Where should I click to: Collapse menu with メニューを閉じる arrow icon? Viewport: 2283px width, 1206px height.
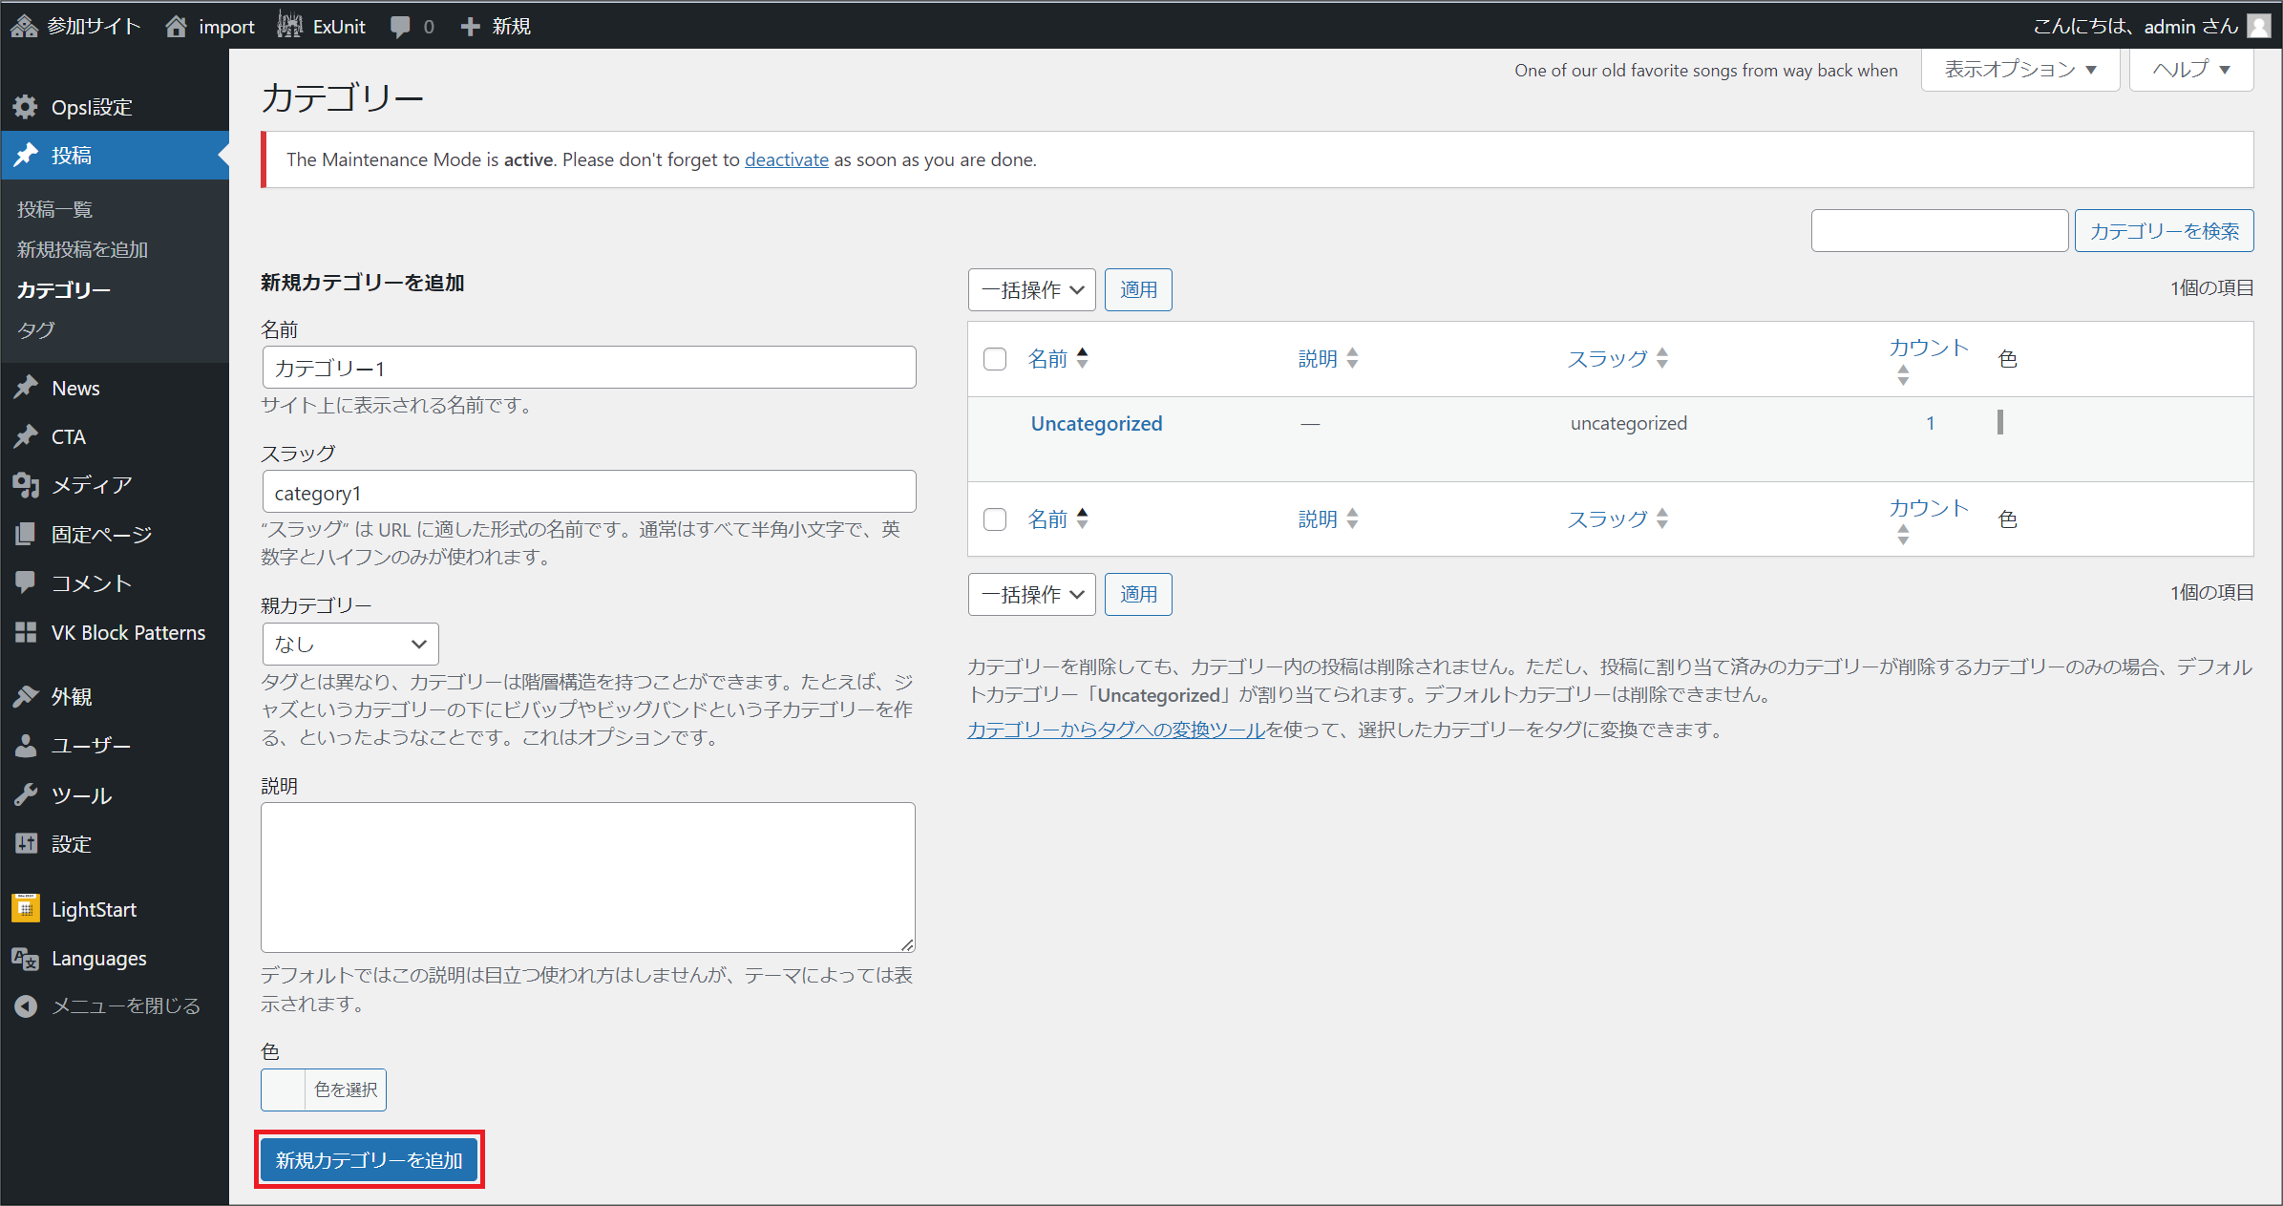tap(26, 1005)
